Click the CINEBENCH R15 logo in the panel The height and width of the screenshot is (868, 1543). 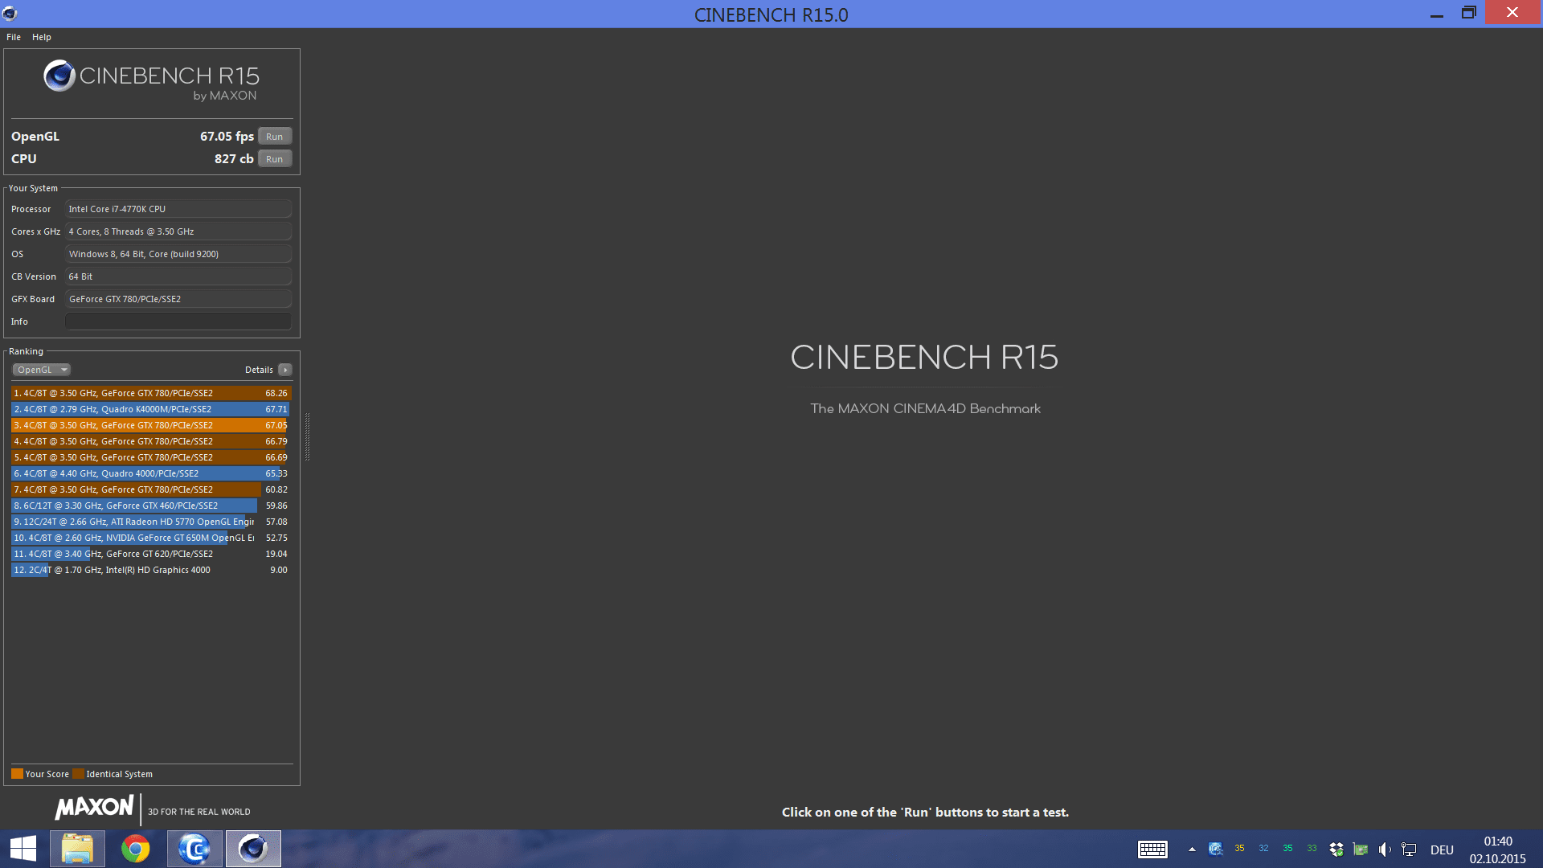(152, 80)
